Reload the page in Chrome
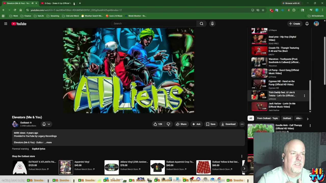 click(15, 10)
